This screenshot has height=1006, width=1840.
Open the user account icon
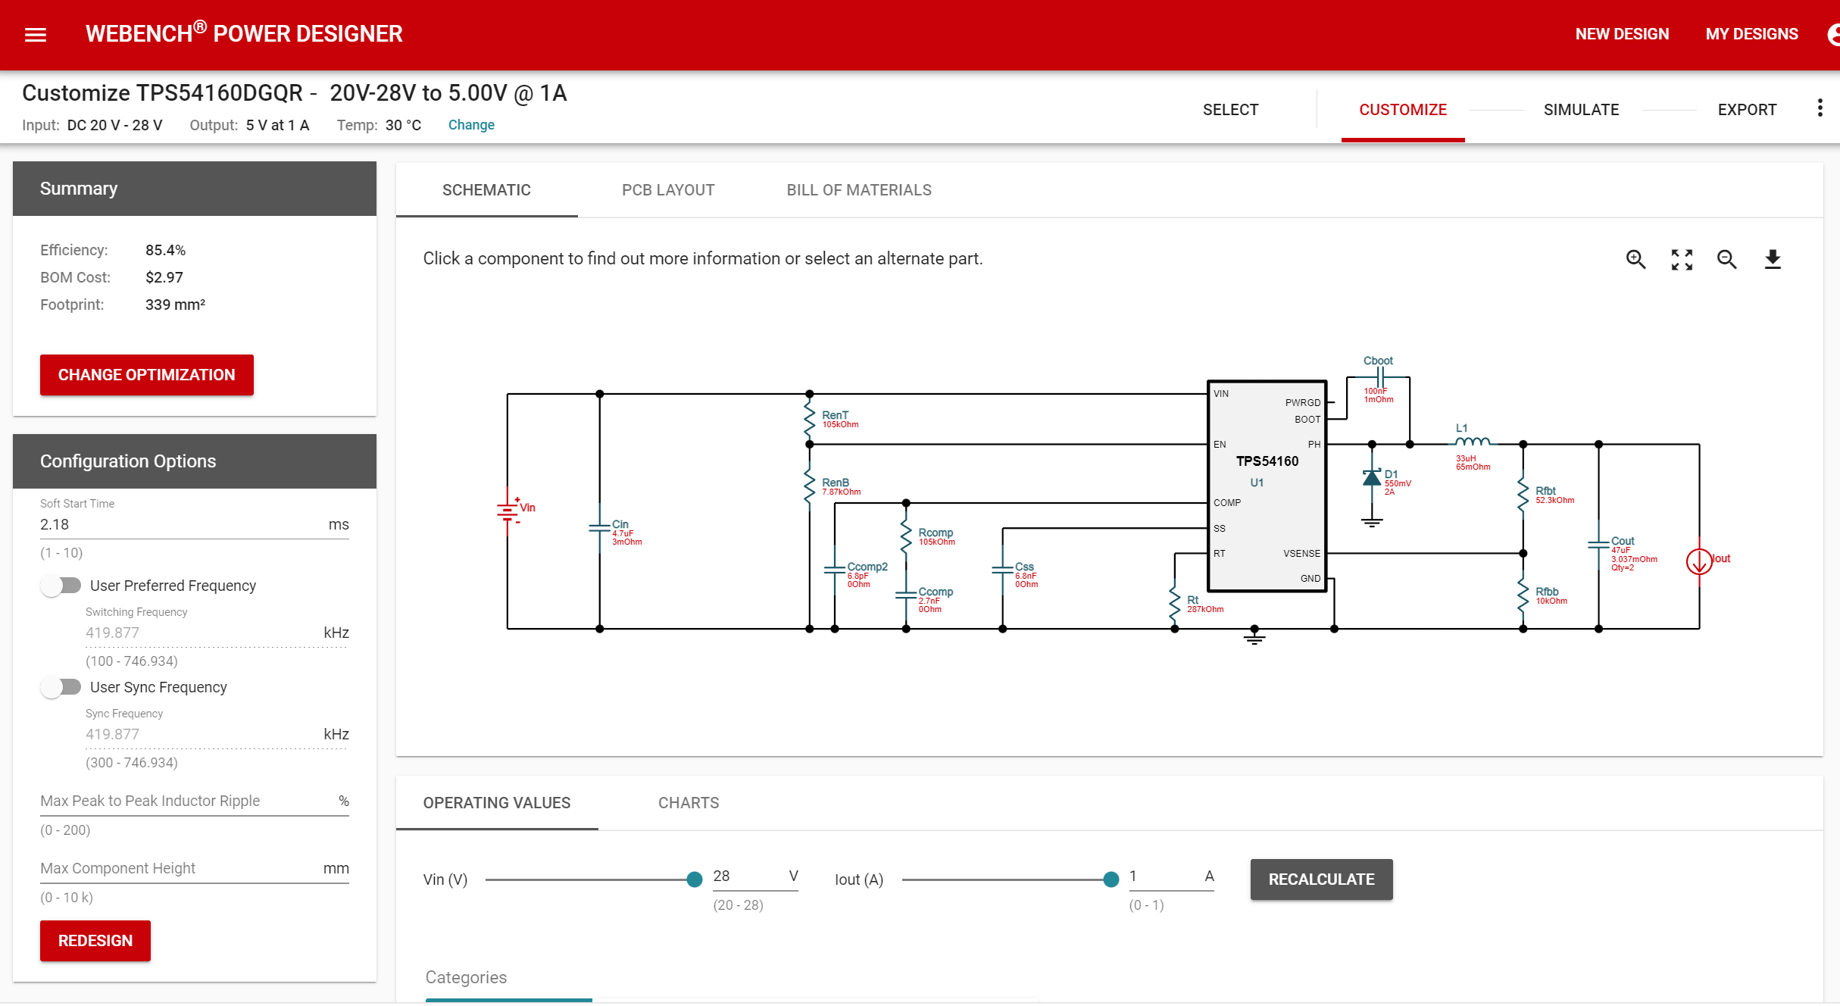click(1833, 34)
